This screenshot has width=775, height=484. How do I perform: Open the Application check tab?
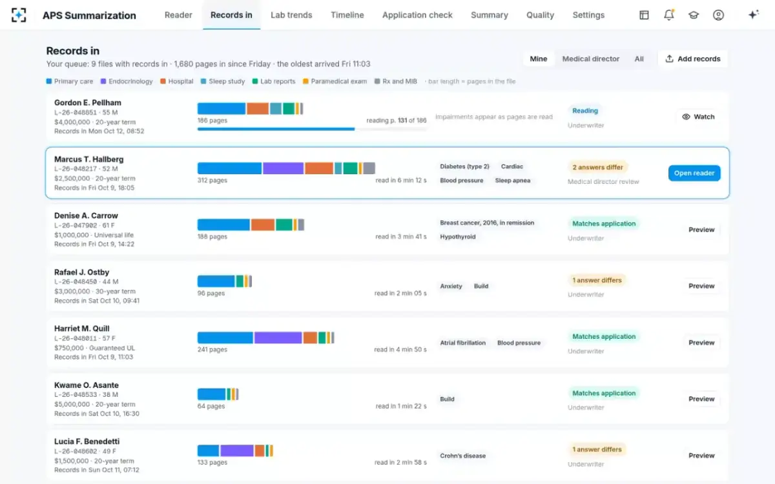click(417, 15)
